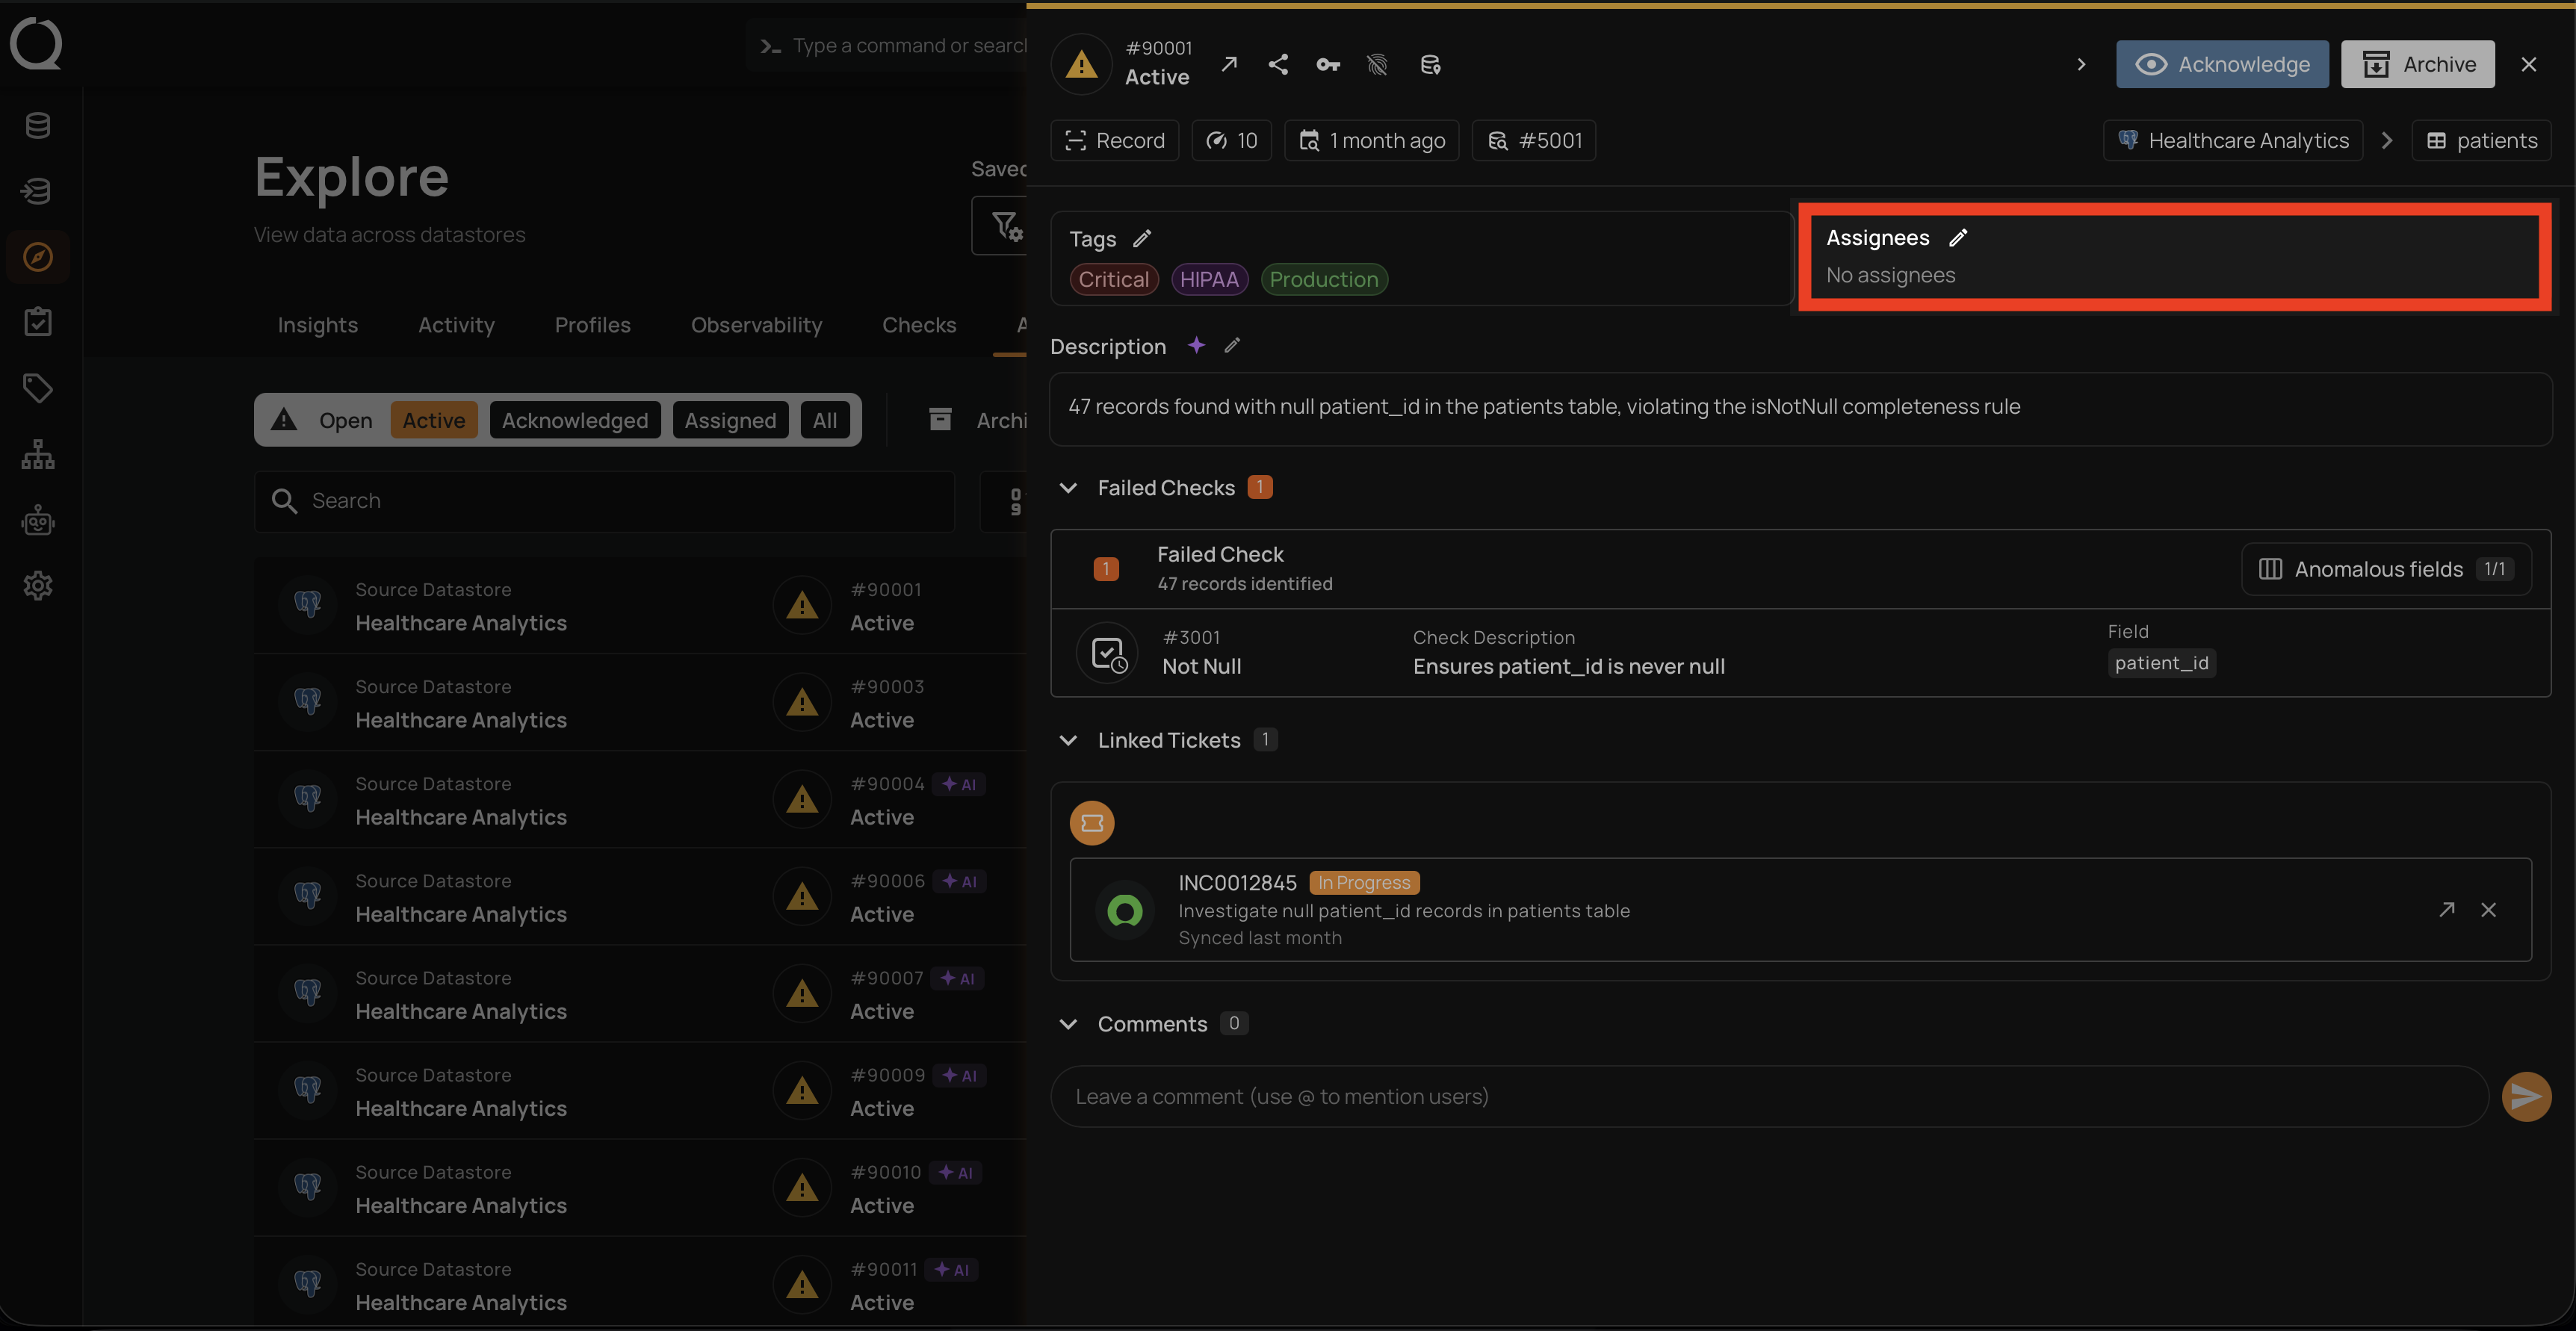Click the fingerprint icon in anomaly header
The image size is (2576, 1331).
[1378, 64]
